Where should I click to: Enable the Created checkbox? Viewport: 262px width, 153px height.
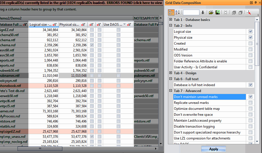[250, 43]
